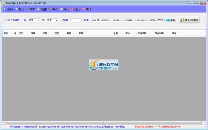
Task: Click the 退出 exit toolbar button
Action: [76, 9]
